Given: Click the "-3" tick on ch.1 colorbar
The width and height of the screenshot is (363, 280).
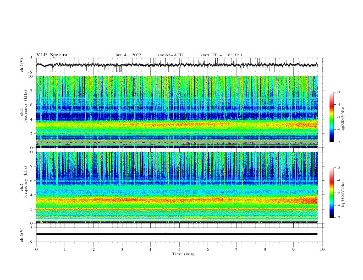Looking at the screenshot, I should 338,92.
